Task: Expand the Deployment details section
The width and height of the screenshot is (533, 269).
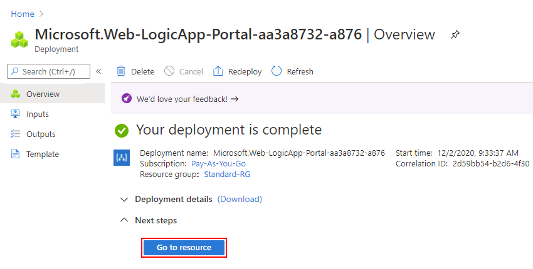Action: [124, 199]
